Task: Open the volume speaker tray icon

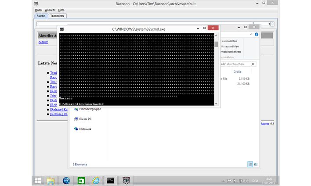Action: (x=247, y=181)
